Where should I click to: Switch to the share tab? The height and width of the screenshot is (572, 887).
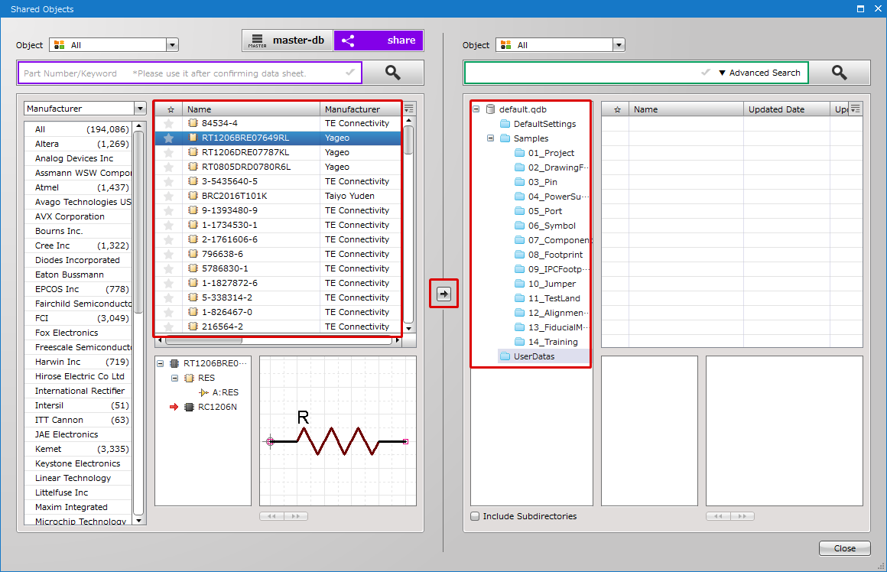(379, 41)
